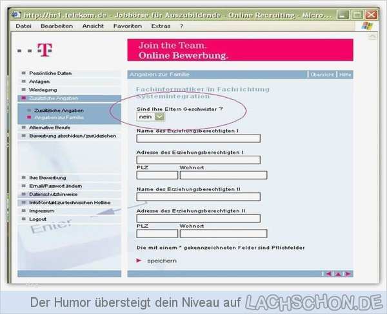Click bullet icon beside Persönliche Daten
The width and height of the screenshot is (387, 314).
click(24, 73)
